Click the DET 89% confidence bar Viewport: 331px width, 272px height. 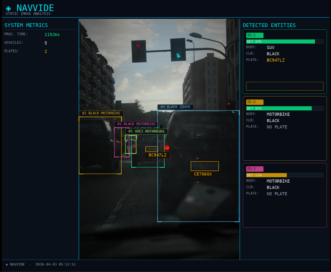(x=284, y=42)
